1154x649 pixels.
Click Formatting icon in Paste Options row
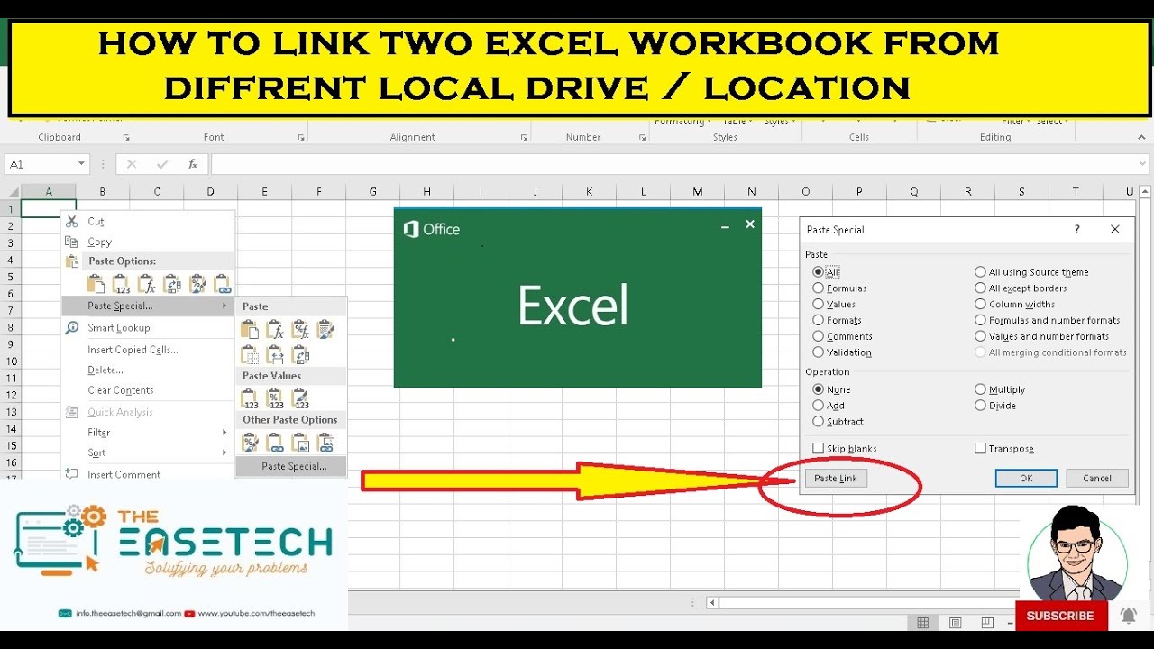[x=197, y=284]
